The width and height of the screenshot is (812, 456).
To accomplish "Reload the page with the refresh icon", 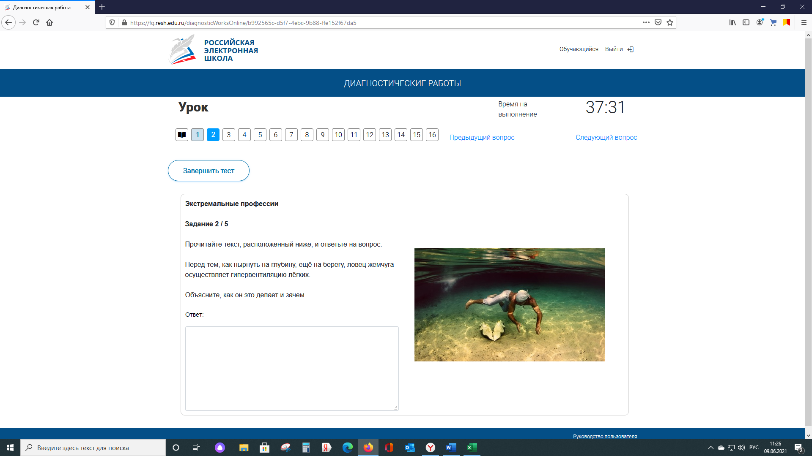I will point(36,22).
